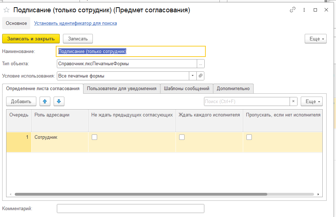Screen dimensions: 336x217
Task: Enable Ждать каждого исполнителя for Сотрудник
Action: coord(182,137)
